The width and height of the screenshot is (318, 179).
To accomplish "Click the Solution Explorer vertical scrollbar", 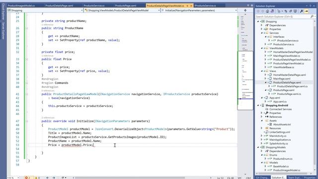I will (315, 95).
